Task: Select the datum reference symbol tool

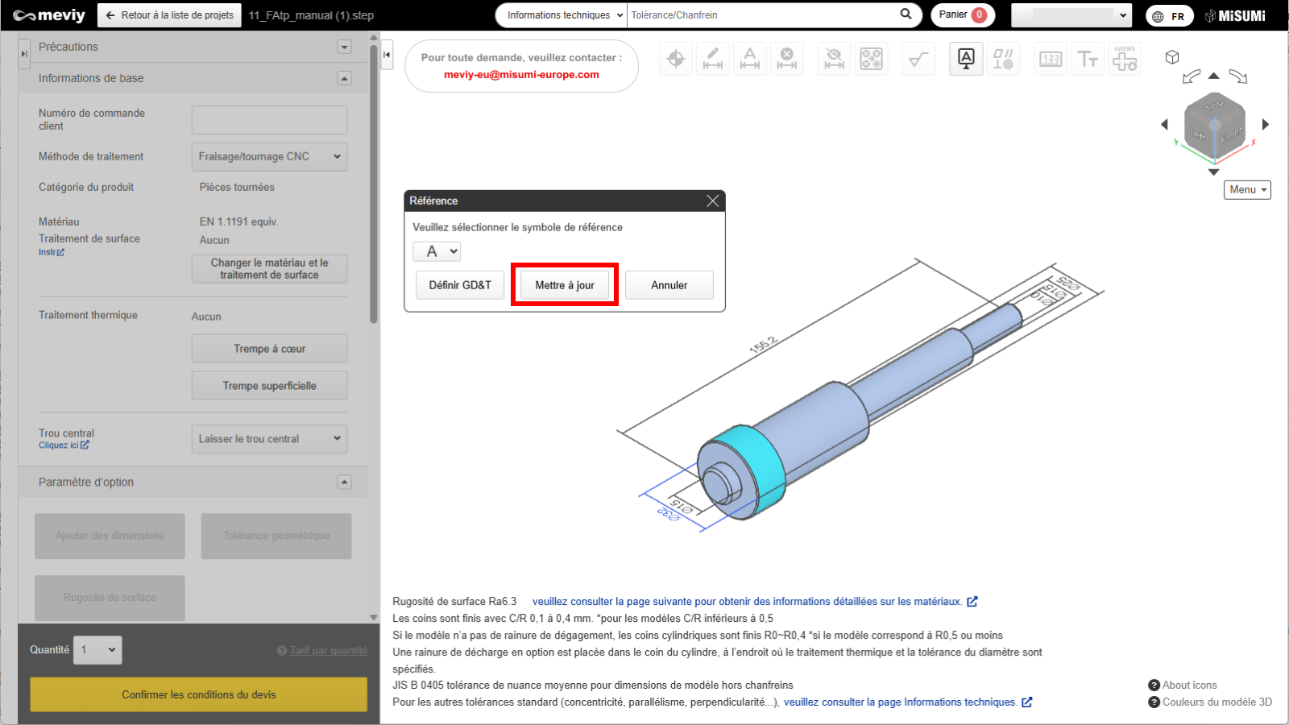Action: click(966, 58)
